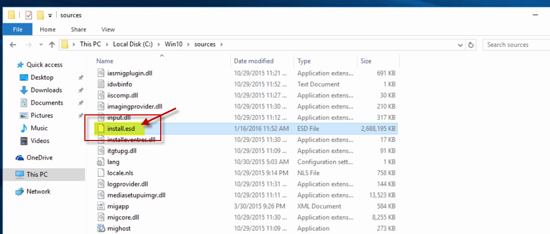
Task: Click the sources folder icon in title bar
Action: 12,15
